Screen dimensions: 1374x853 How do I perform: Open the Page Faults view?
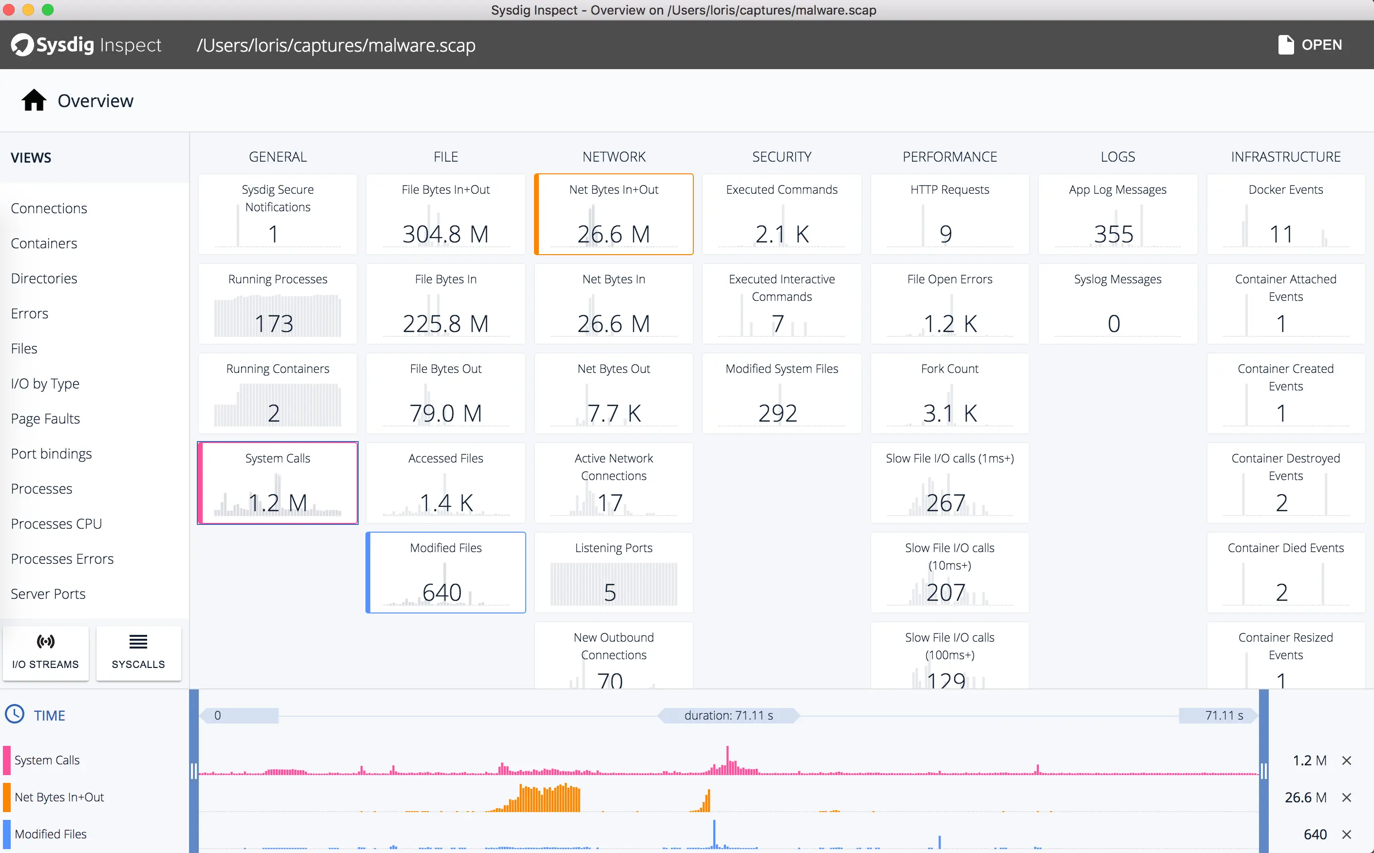click(x=45, y=419)
